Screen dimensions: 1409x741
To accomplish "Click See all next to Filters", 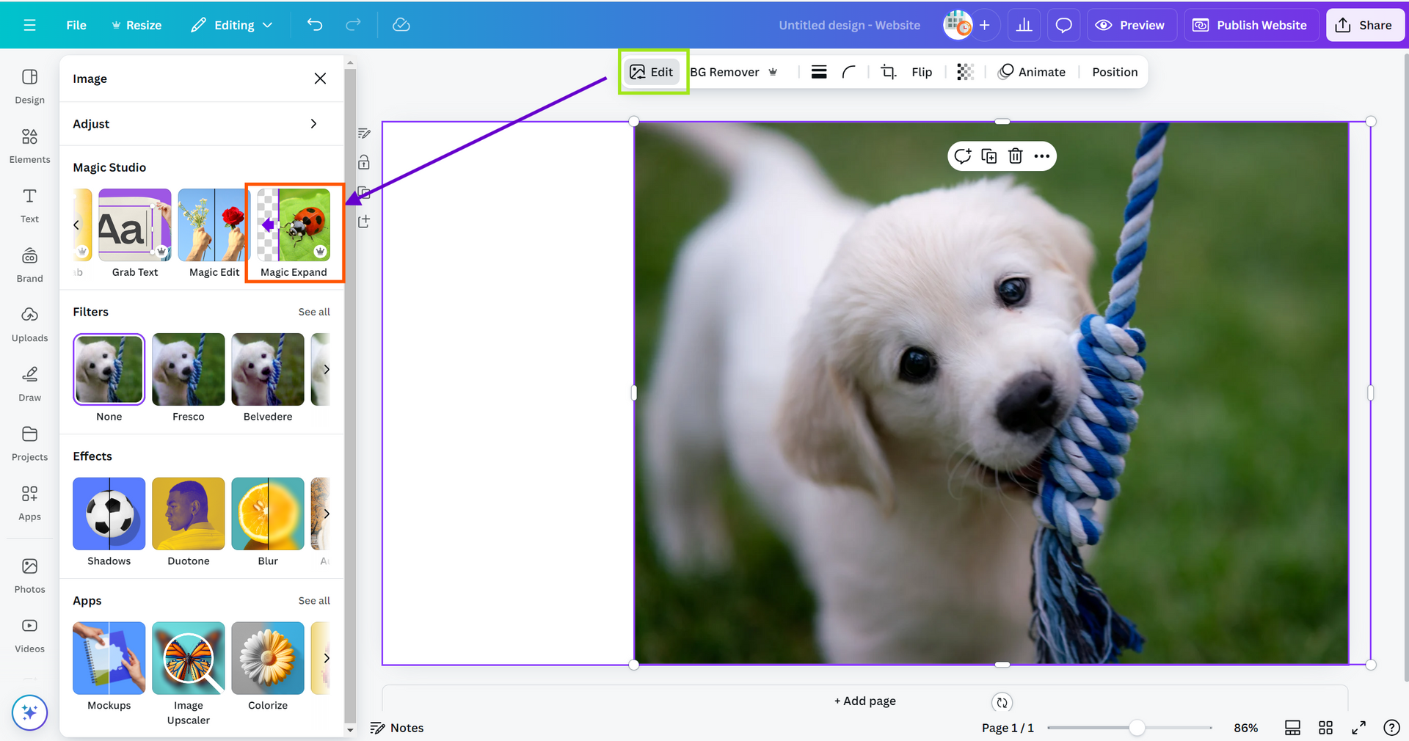I will [314, 312].
